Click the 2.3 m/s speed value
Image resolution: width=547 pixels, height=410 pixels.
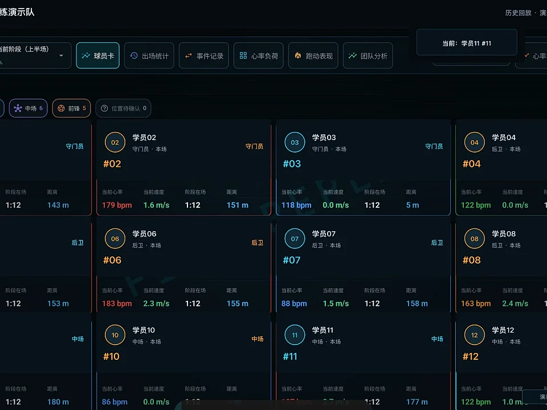tap(156, 304)
